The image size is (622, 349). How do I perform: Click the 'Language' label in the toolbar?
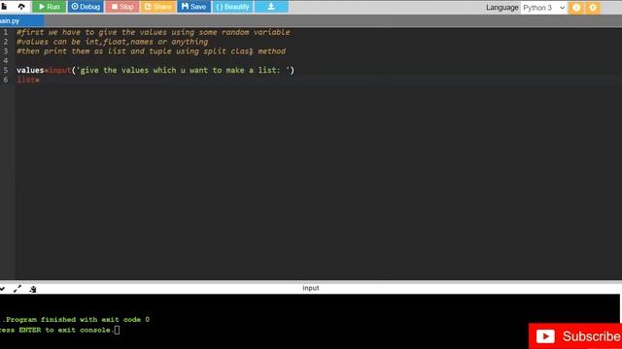coord(501,8)
